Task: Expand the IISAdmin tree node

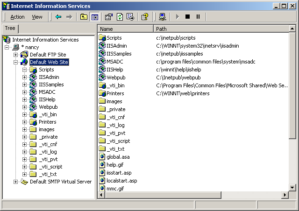Action: (24, 77)
